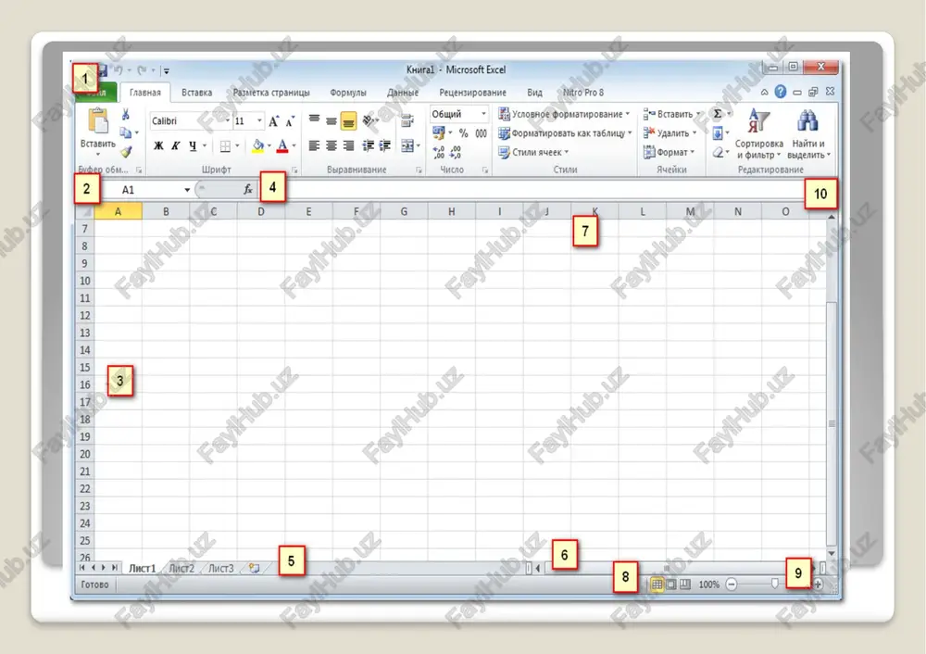Switch to Формулы tab
This screenshot has height=654, width=926.
pos(348,92)
